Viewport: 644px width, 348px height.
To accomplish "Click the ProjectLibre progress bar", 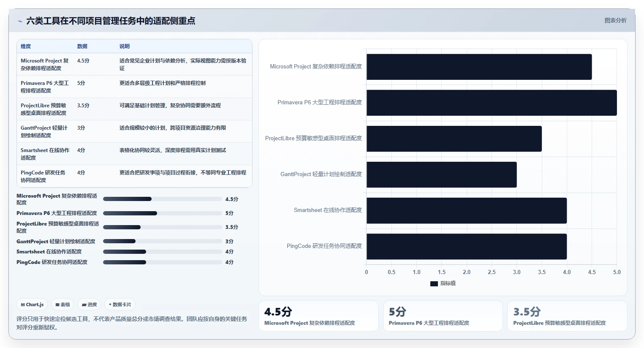I will (163, 227).
